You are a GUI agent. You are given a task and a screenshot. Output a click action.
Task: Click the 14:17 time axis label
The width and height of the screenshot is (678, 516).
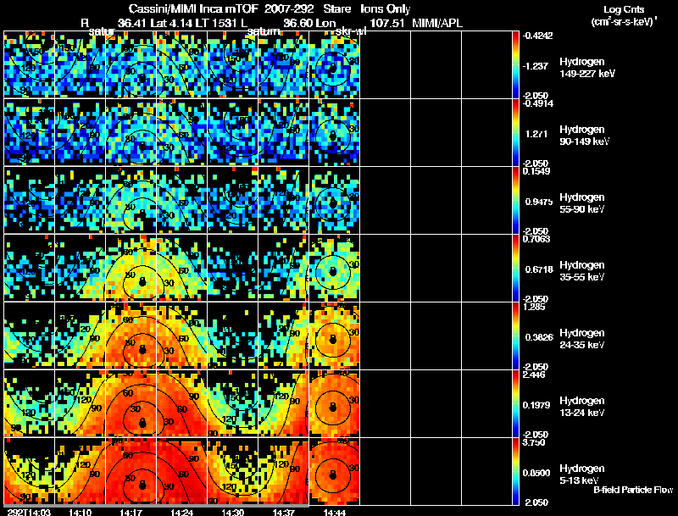[131, 512]
